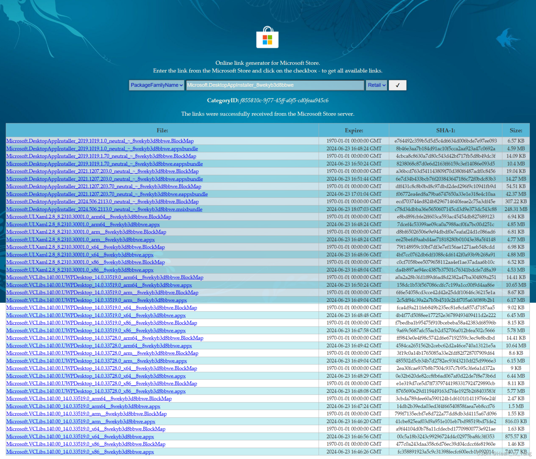This screenshot has width=536, height=459.
Task: Download DesktopAppInstaller_2024.506.2113.0 msixbundle
Action: coord(104,209)
